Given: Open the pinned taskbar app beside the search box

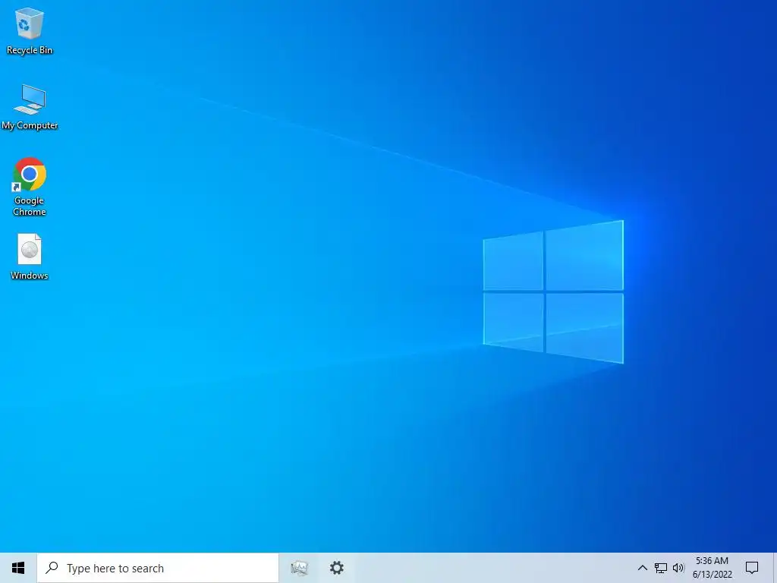Looking at the screenshot, I should coord(299,568).
